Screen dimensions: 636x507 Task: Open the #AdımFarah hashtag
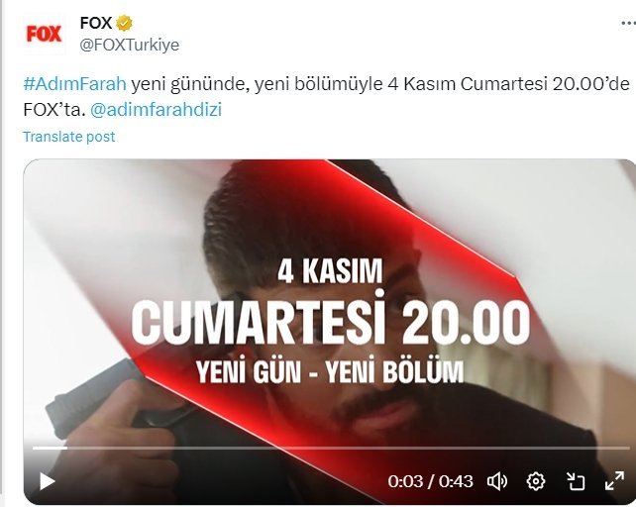tap(75, 84)
